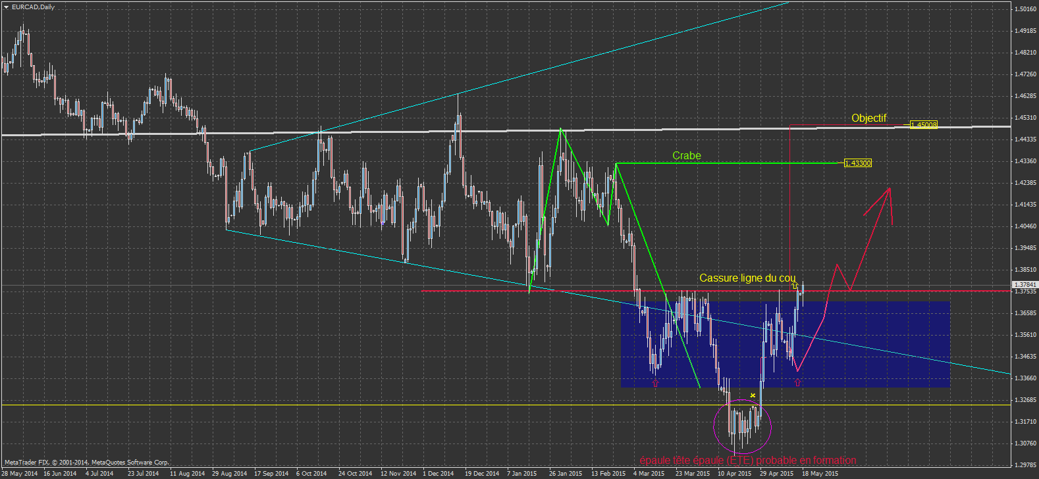Select the yellow arrow at neckline breakout
Viewport: 1039px width, 479px height.
point(795,285)
